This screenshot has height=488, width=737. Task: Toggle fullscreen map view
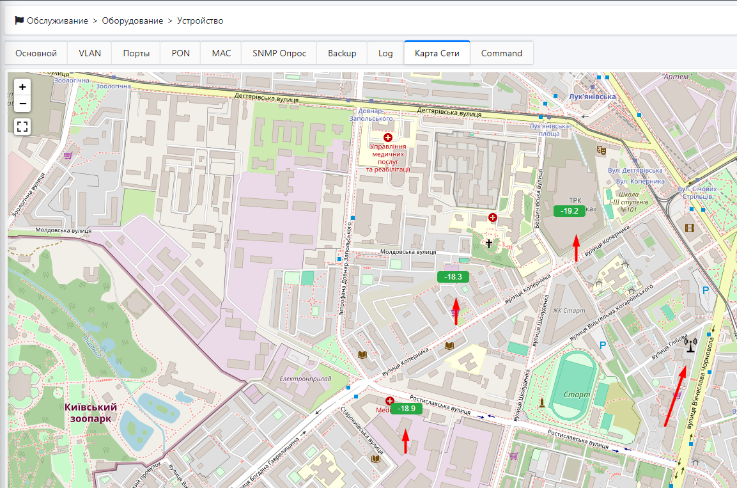click(x=22, y=127)
